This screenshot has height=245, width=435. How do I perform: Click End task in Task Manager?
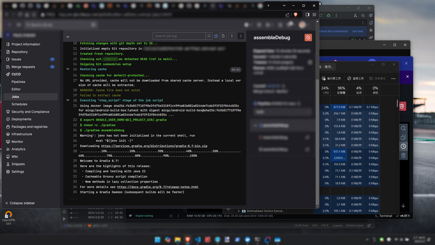point(355,79)
